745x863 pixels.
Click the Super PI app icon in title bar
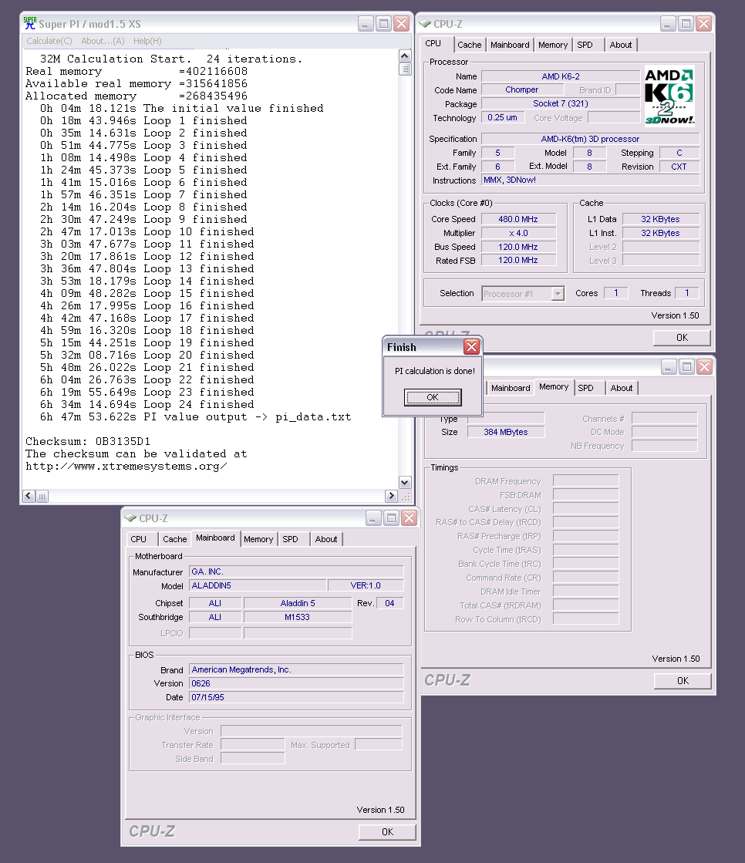point(30,24)
